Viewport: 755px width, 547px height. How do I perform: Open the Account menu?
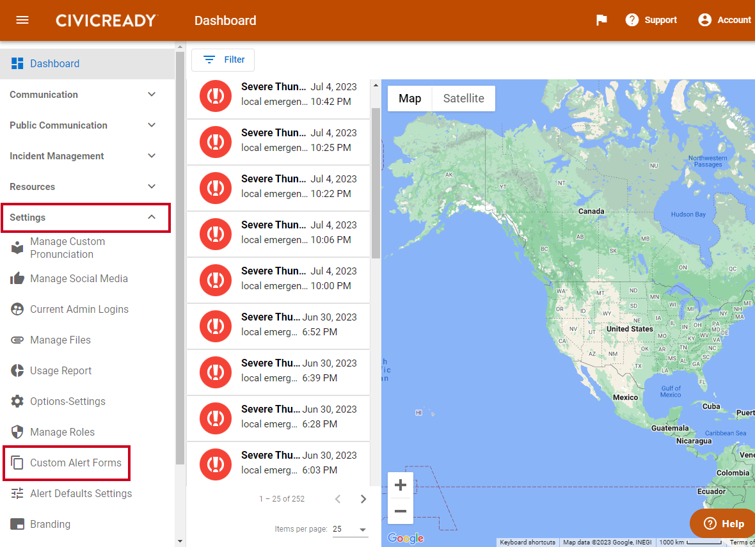(x=725, y=20)
